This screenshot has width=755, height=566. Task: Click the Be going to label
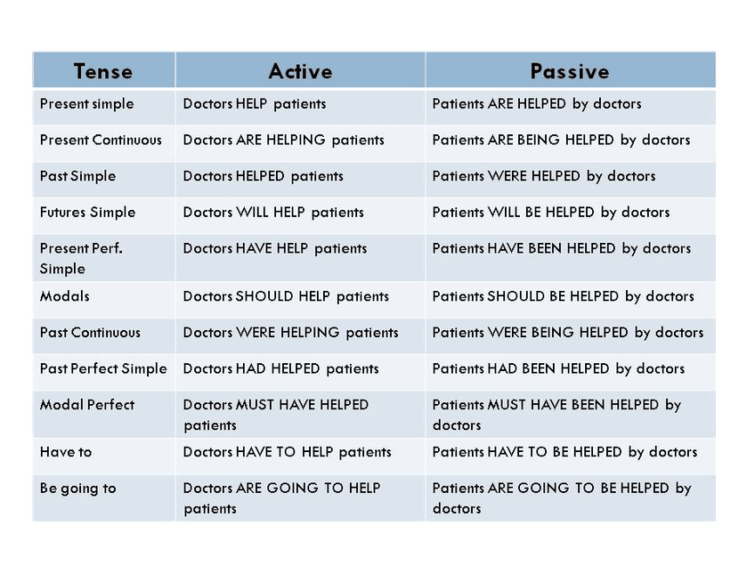point(78,489)
